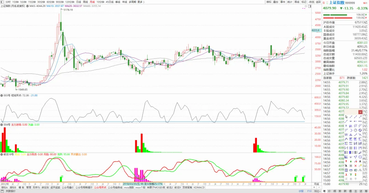
Task: Click the green buy volume bar 108.0亿
Action: (x=335, y=15)
